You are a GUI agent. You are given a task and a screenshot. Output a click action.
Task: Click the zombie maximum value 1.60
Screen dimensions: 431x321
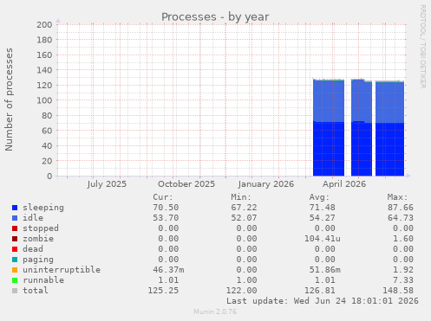(403, 239)
